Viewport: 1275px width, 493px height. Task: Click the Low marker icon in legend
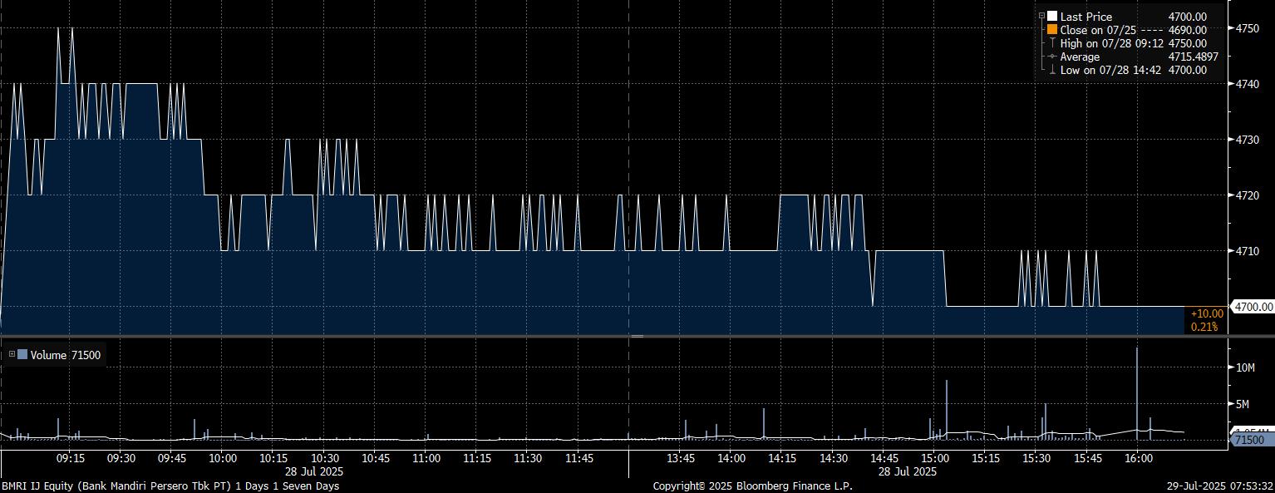coord(1052,70)
